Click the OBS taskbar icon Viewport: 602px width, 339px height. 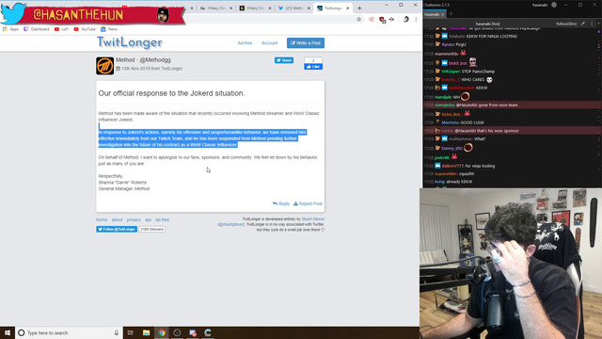(x=177, y=332)
